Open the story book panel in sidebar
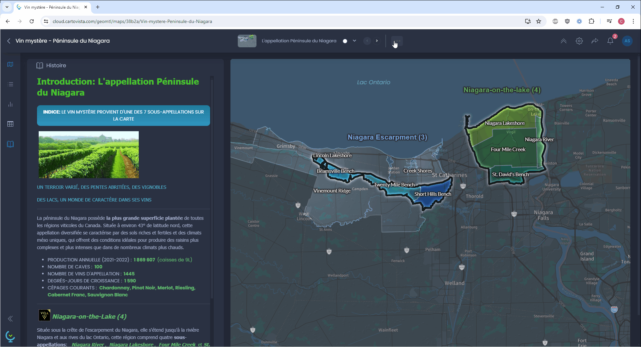The image size is (641, 347). tap(10, 144)
